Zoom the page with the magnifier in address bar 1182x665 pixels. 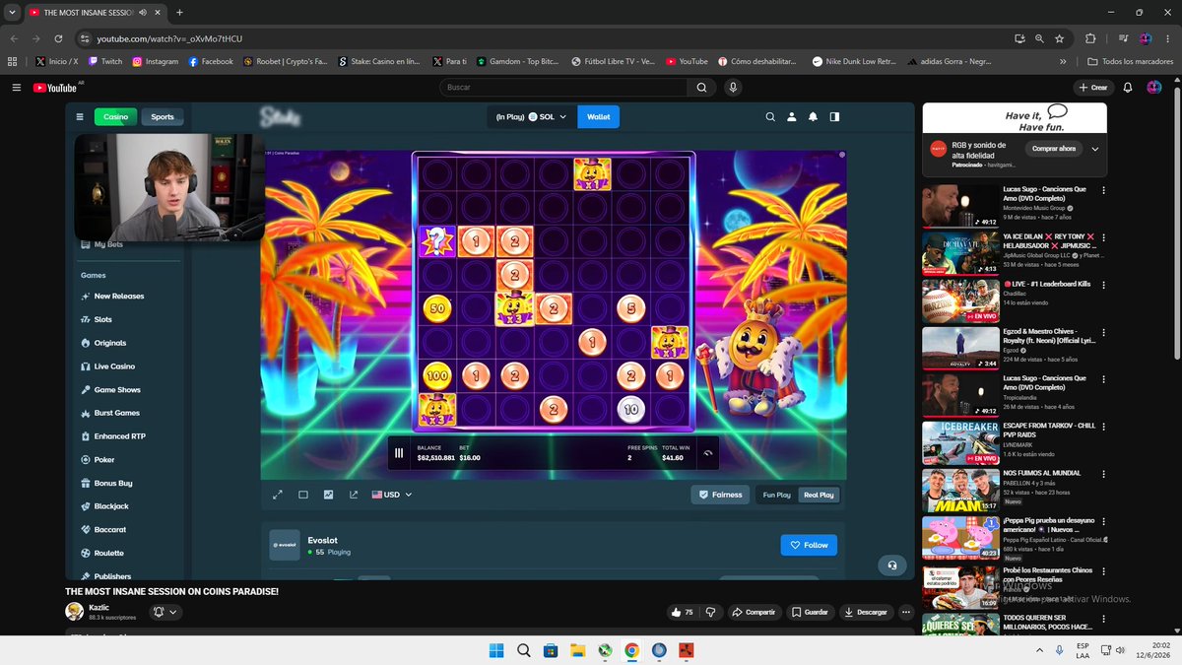(1040, 38)
